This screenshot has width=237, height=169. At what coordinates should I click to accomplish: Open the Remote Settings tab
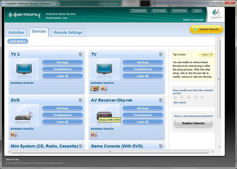(x=68, y=32)
